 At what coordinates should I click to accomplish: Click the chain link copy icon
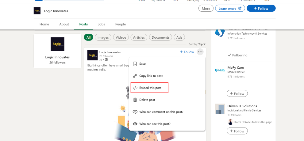[135, 76]
